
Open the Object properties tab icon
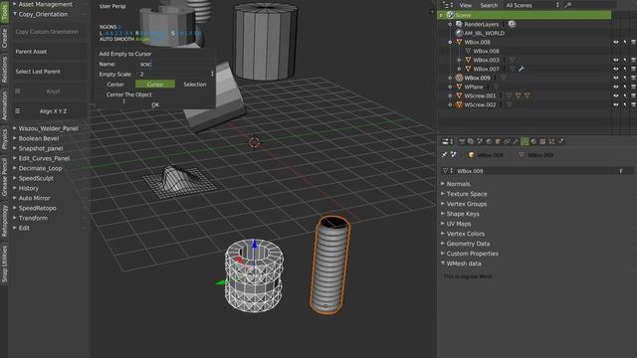498,141
